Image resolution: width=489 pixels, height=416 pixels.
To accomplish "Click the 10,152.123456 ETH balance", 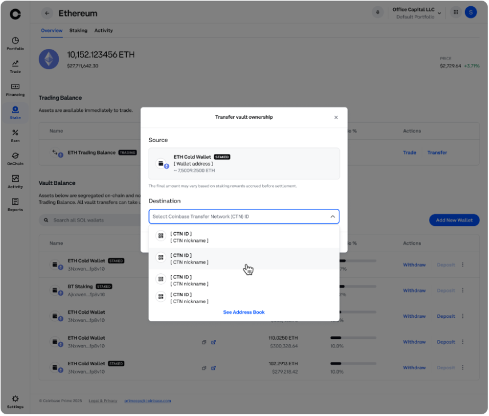I will [101, 55].
